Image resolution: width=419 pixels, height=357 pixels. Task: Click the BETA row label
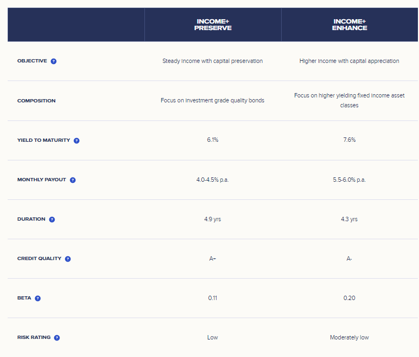[x=24, y=298]
